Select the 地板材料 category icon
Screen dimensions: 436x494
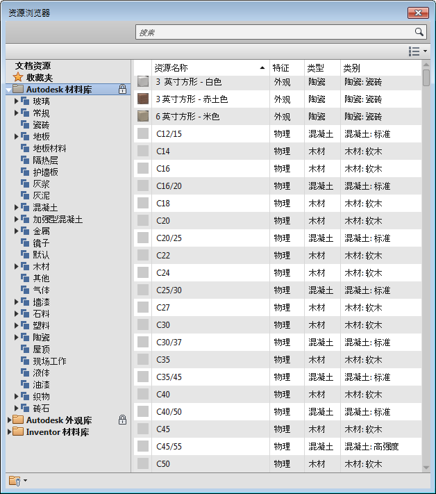pos(25,149)
